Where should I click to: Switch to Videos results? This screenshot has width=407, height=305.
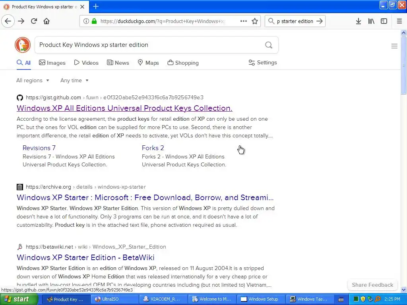pos(86,63)
